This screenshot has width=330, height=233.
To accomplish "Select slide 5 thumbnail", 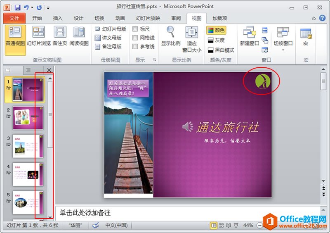I will point(28,203).
